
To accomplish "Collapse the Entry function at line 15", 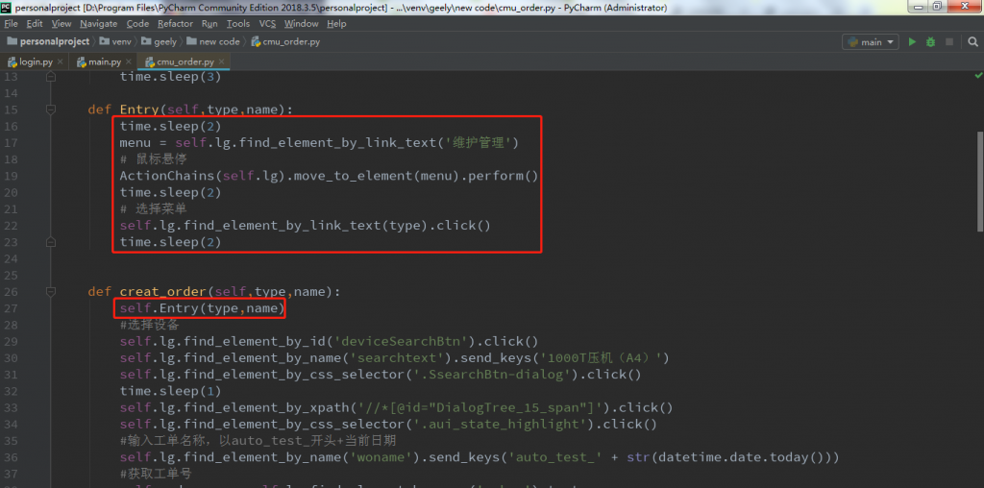I will [51, 110].
